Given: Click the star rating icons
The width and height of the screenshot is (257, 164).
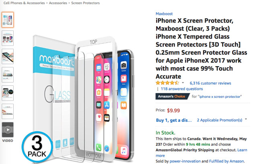Looking at the screenshot, I should pyautogui.click(x=167, y=83).
